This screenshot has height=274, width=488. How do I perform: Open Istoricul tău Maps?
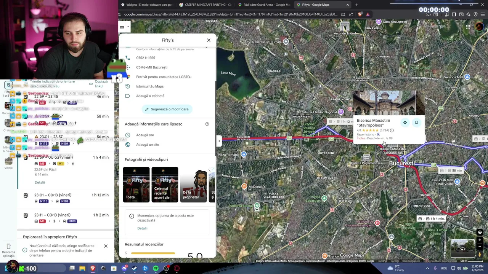(x=150, y=86)
